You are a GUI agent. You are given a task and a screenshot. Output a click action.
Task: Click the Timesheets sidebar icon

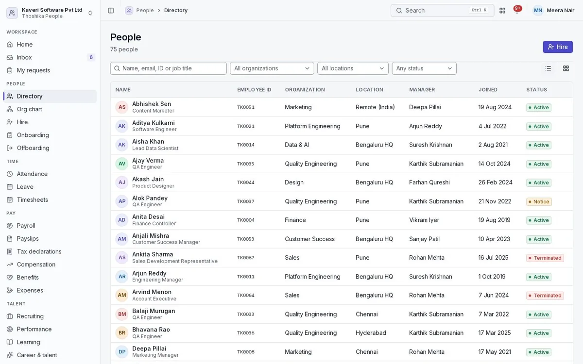click(x=10, y=199)
